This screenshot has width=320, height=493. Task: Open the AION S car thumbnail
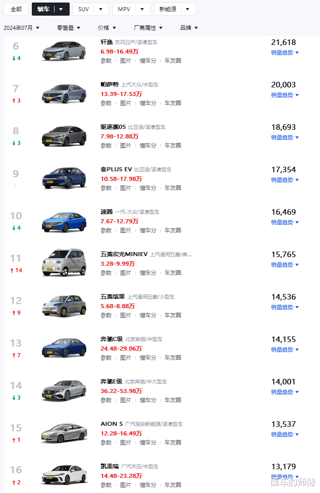[64, 432]
